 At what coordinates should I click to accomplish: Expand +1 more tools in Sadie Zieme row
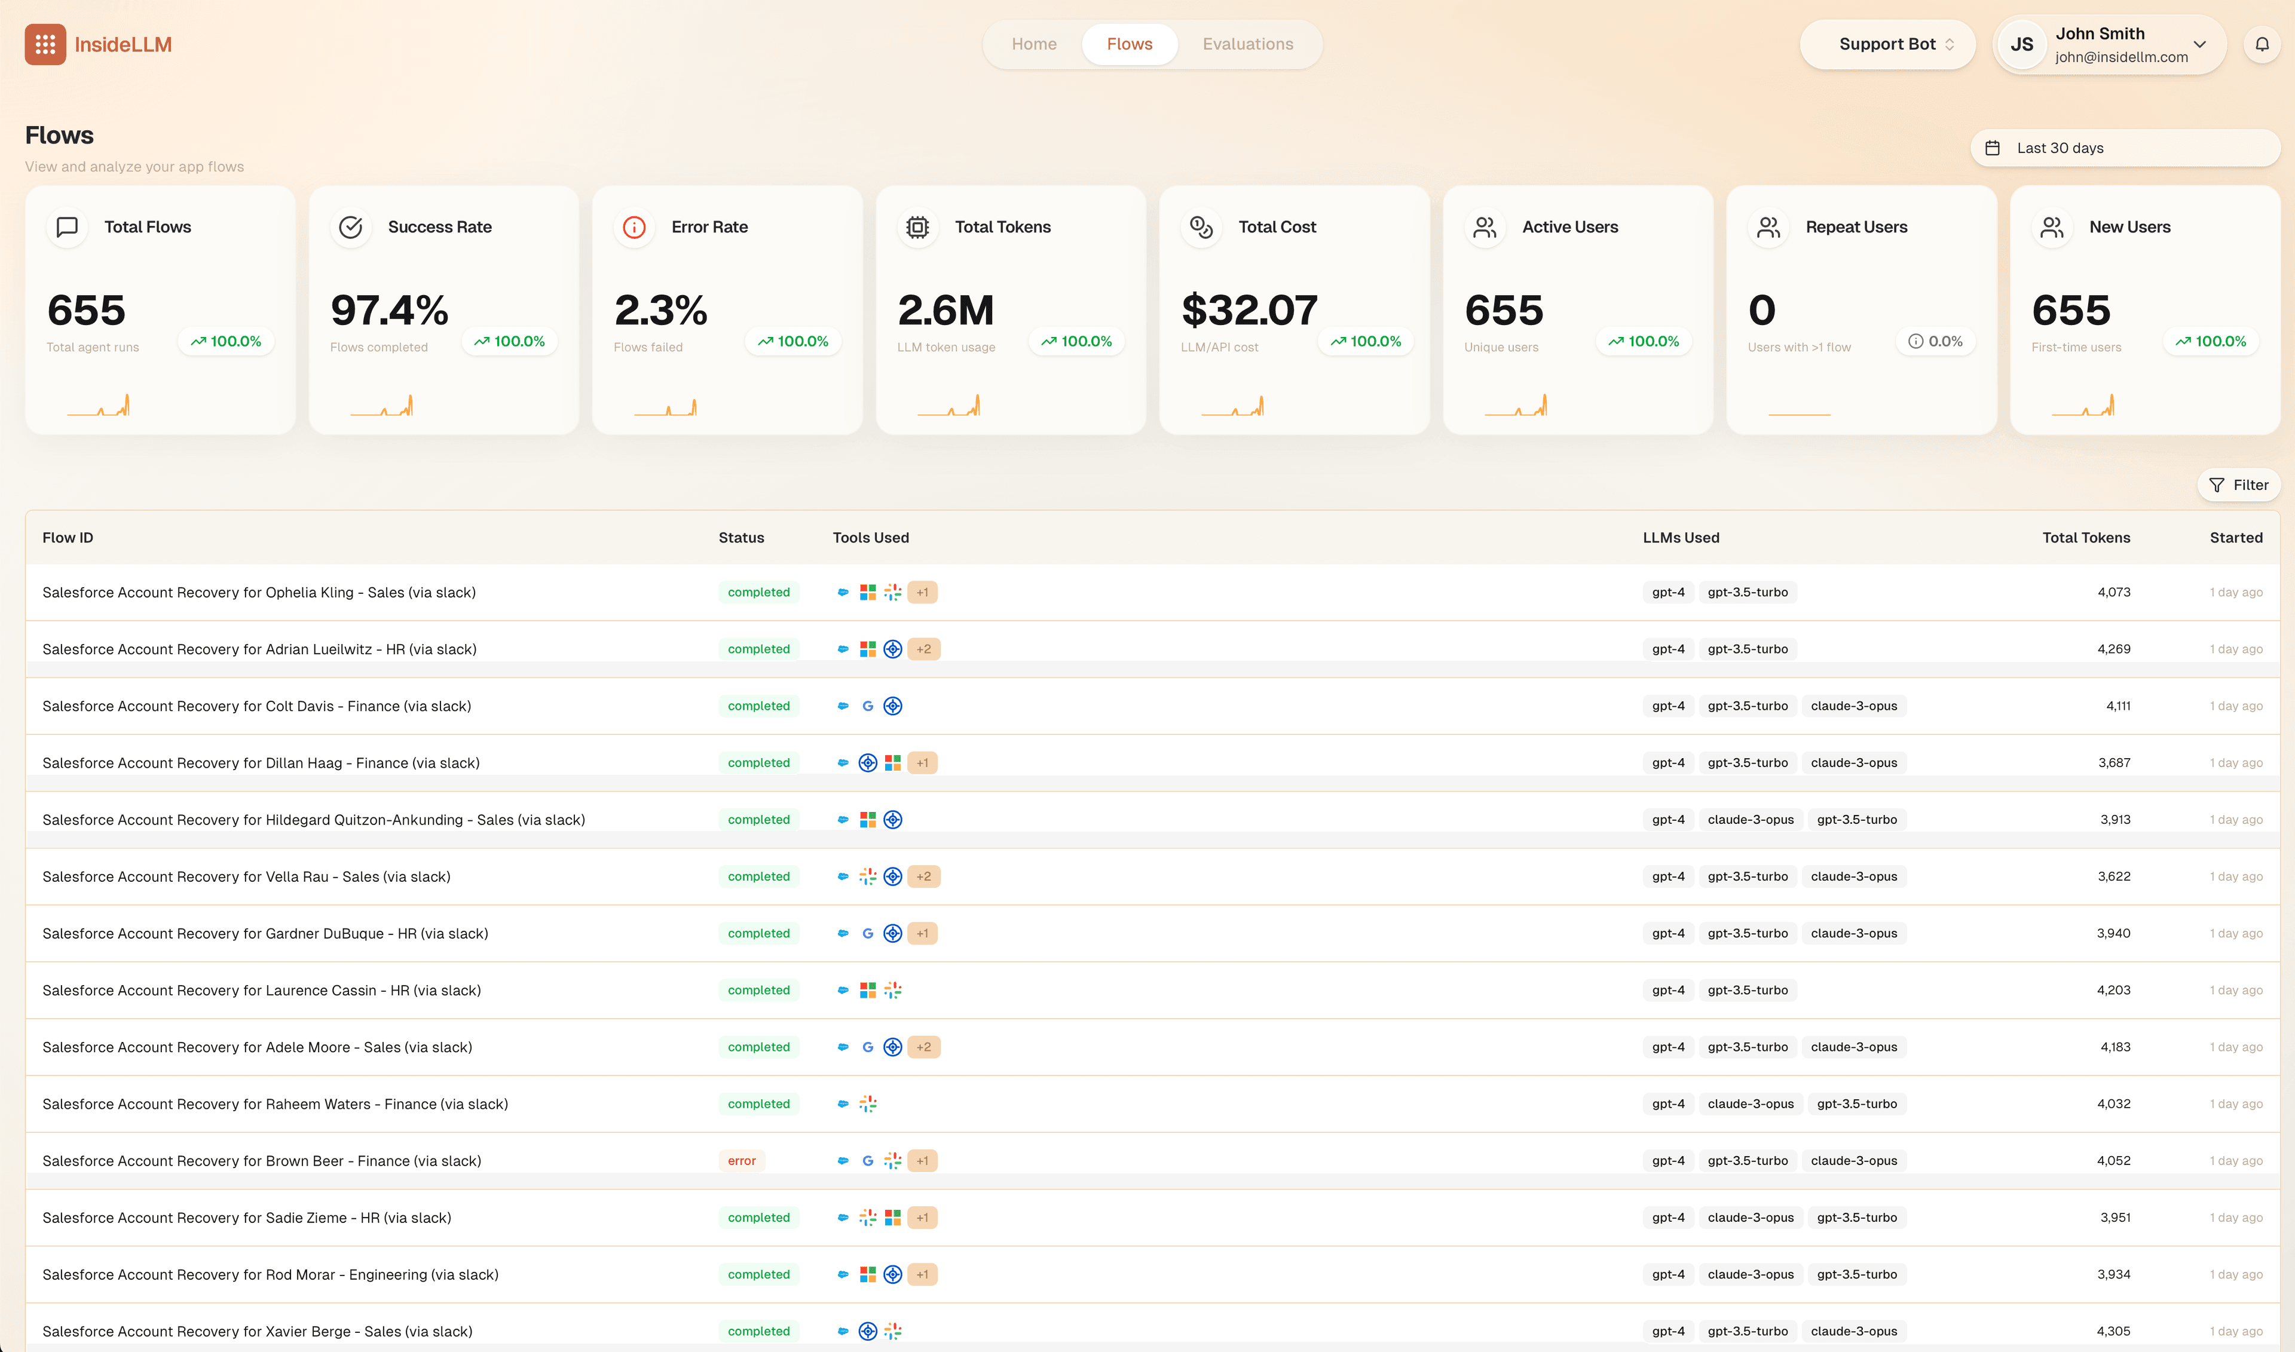point(922,1217)
